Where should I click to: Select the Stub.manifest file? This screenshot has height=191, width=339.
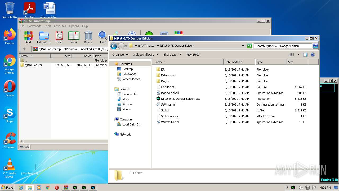(168, 116)
